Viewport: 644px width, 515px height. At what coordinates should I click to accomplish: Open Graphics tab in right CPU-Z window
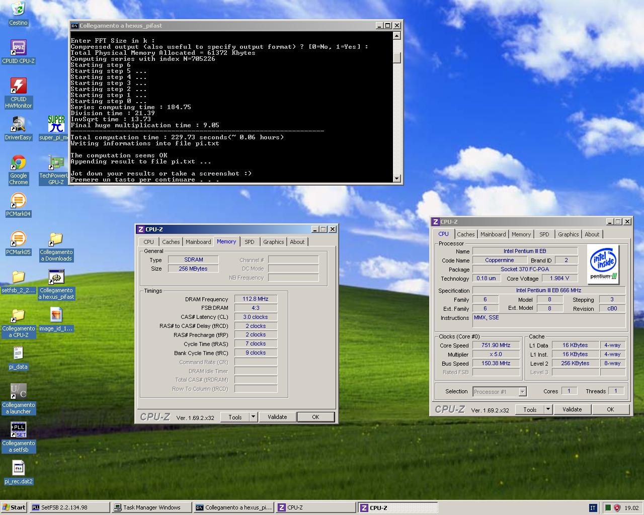(569, 234)
